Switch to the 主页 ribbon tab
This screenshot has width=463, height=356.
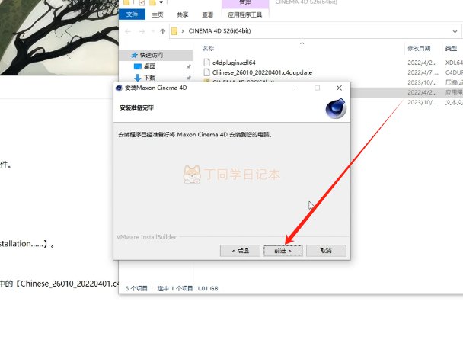point(158,14)
